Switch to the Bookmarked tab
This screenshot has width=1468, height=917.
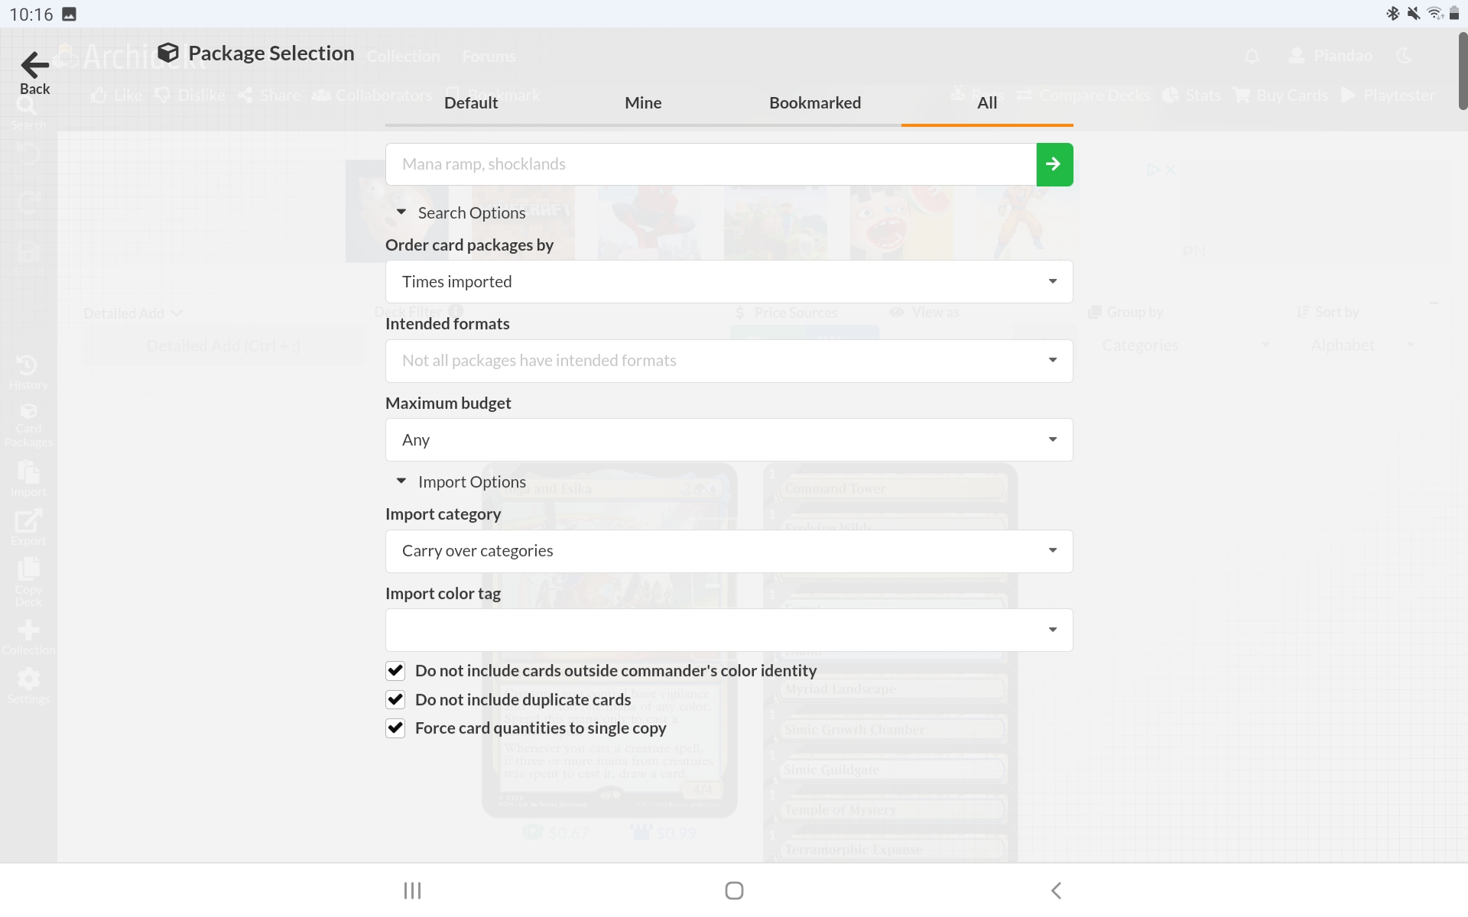pyautogui.click(x=815, y=103)
